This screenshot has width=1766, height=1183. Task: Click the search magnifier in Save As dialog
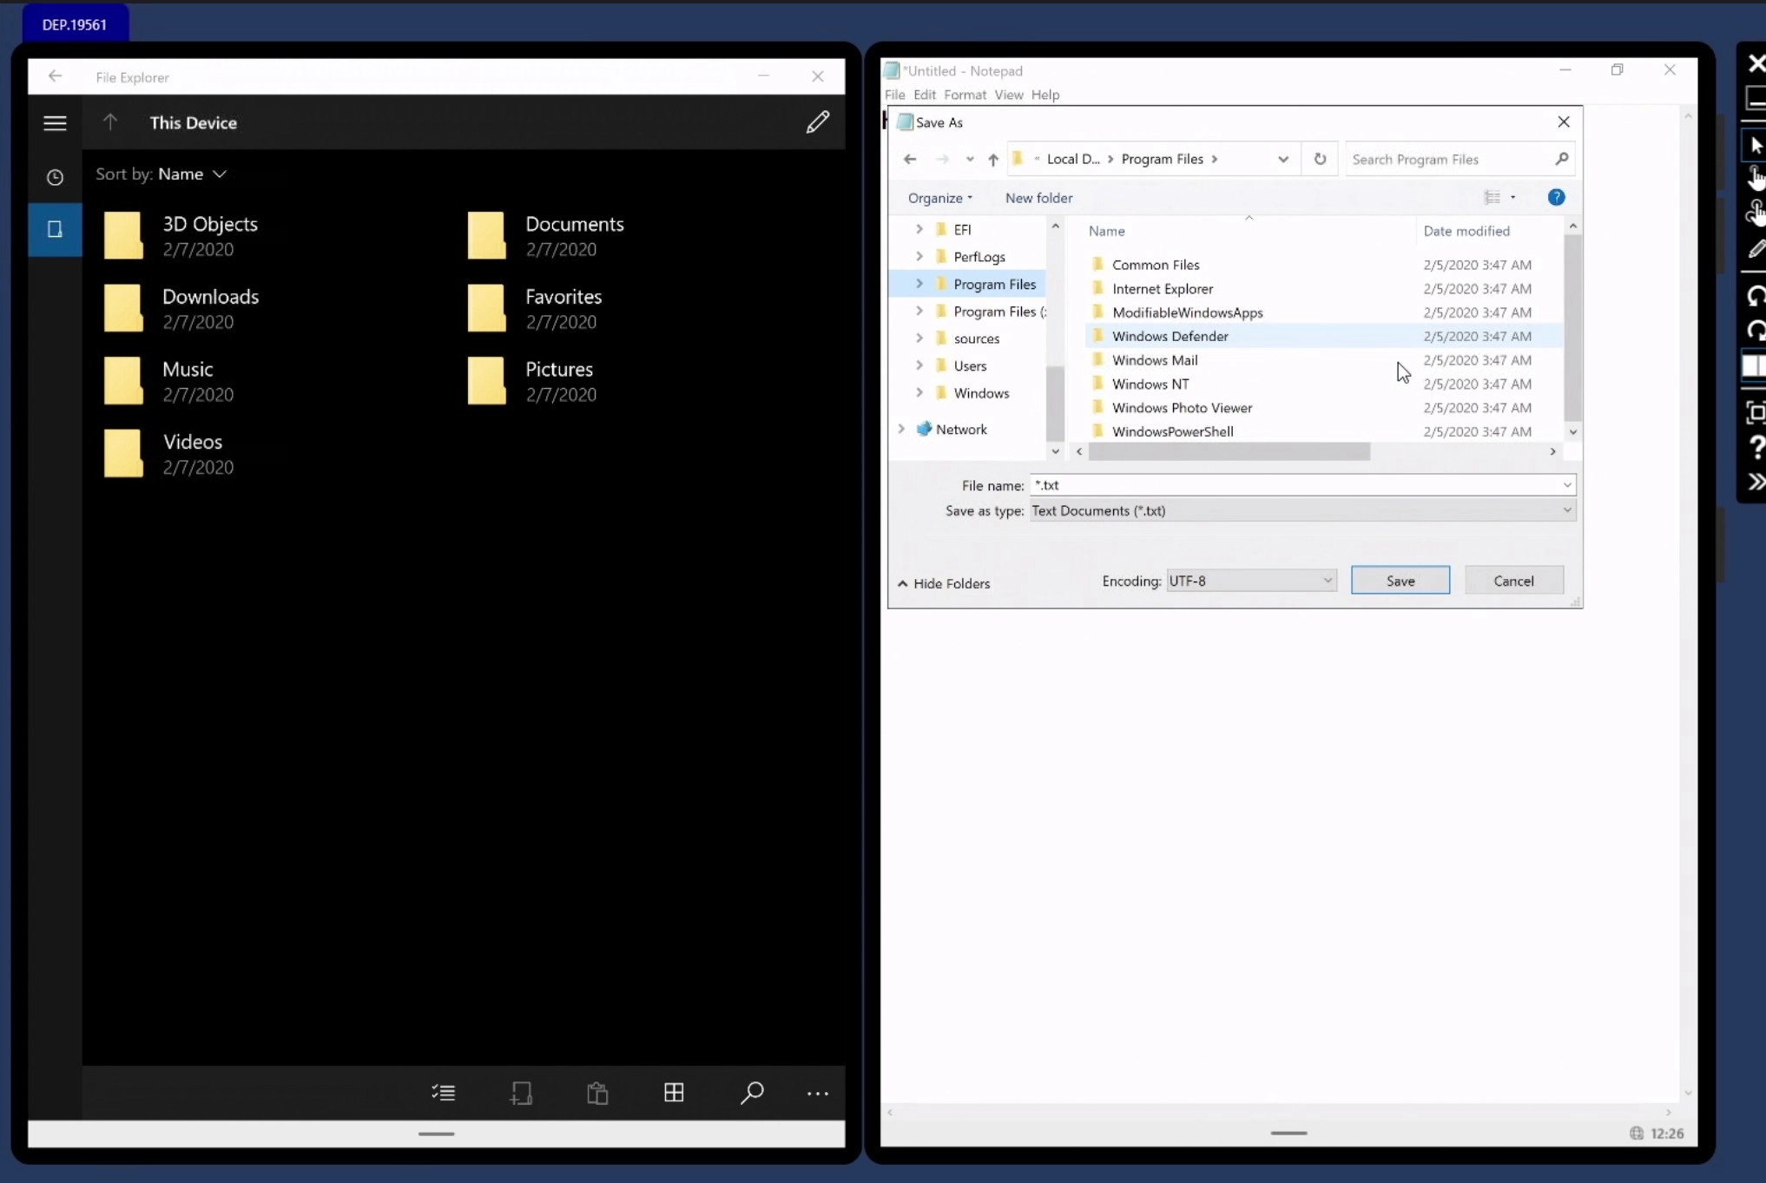click(1561, 159)
